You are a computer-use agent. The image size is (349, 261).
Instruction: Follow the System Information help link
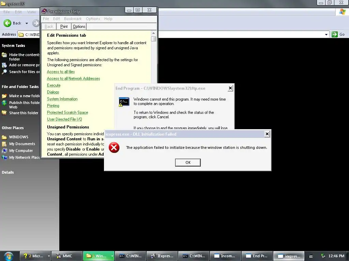coord(62,99)
